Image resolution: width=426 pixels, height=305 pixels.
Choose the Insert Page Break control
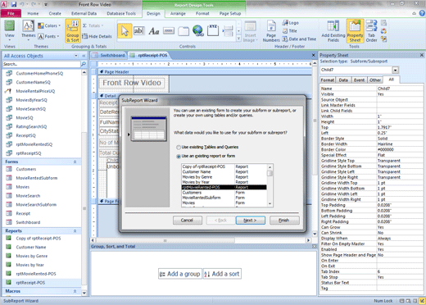[x=228, y=31]
